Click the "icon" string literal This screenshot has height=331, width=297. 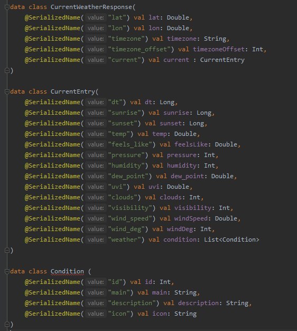(119, 314)
